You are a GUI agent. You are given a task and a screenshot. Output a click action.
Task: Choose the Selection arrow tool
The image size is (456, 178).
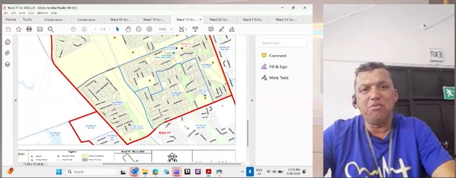[x=117, y=29]
